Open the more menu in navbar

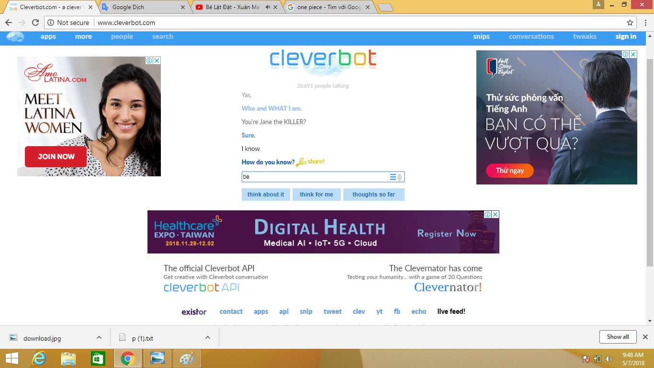[83, 36]
